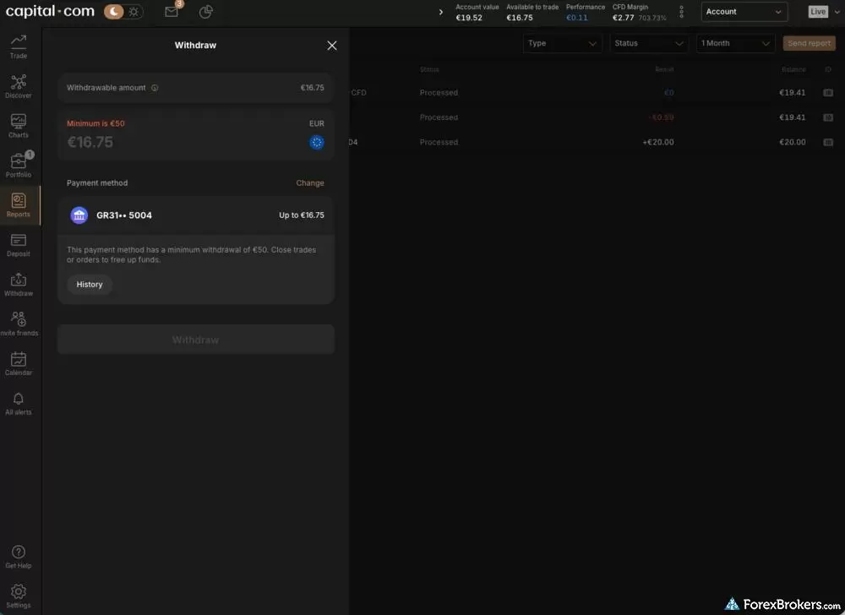Switch to light mode sun toggle
Viewport: 845px width, 615px height.
click(x=134, y=11)
